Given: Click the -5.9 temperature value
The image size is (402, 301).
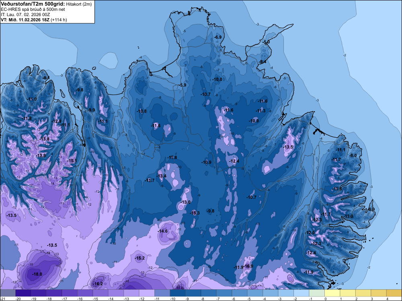Looking at the screenshot, I should (183, 85).
